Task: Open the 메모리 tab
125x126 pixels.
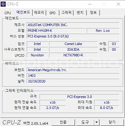Action: tap(39, 13)
